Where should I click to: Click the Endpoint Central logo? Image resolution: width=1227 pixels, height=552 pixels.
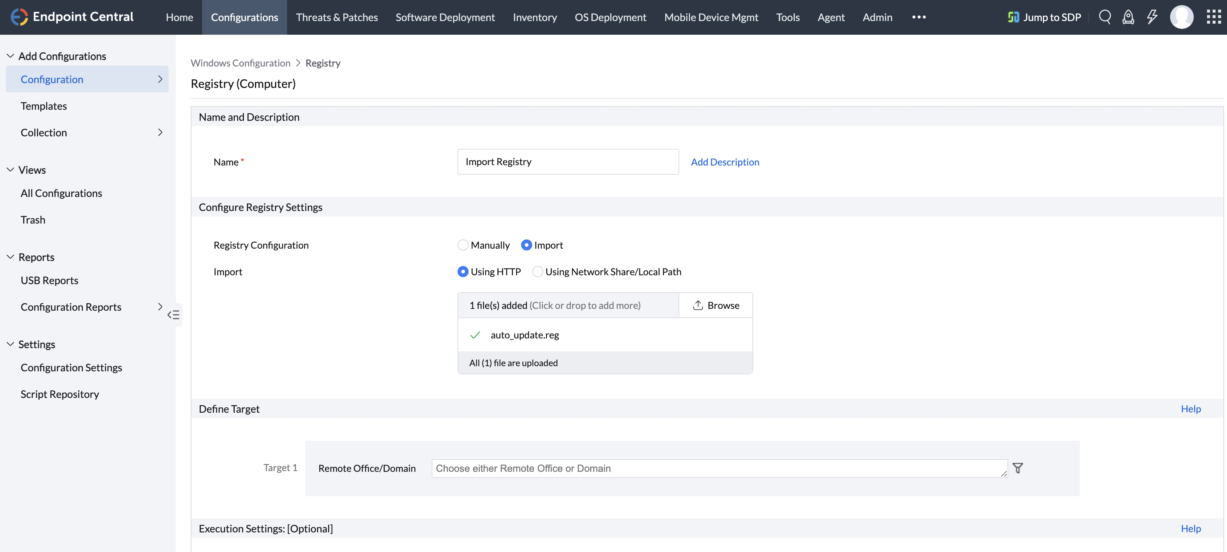pos(72,17)
